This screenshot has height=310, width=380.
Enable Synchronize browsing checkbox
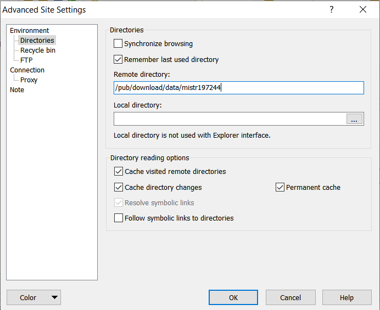(x=118, y=43)
